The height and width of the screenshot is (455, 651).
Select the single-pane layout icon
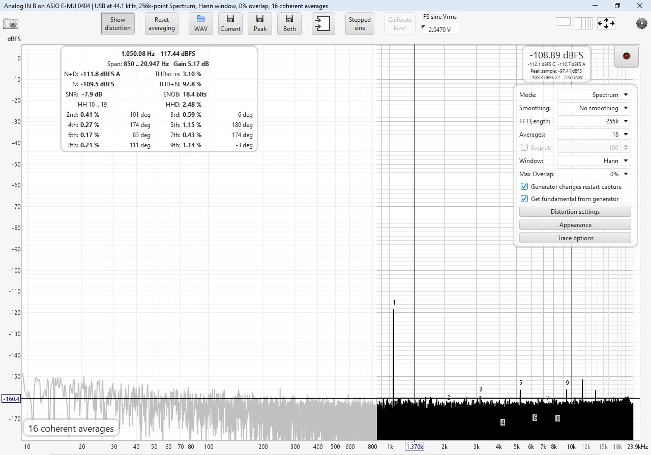tap(564, 22)
